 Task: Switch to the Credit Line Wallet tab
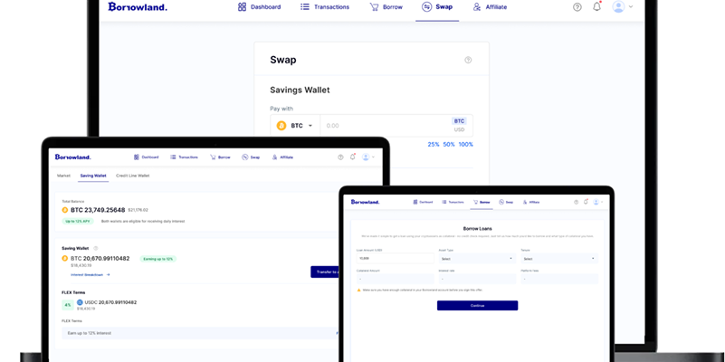pos(132,176)
